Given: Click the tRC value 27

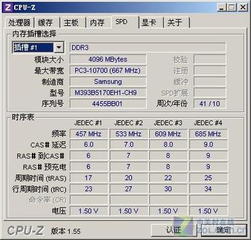Looking at the screenshot, I should click(129, 189).
